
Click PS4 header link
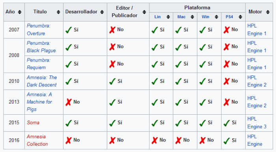(229, 17)
